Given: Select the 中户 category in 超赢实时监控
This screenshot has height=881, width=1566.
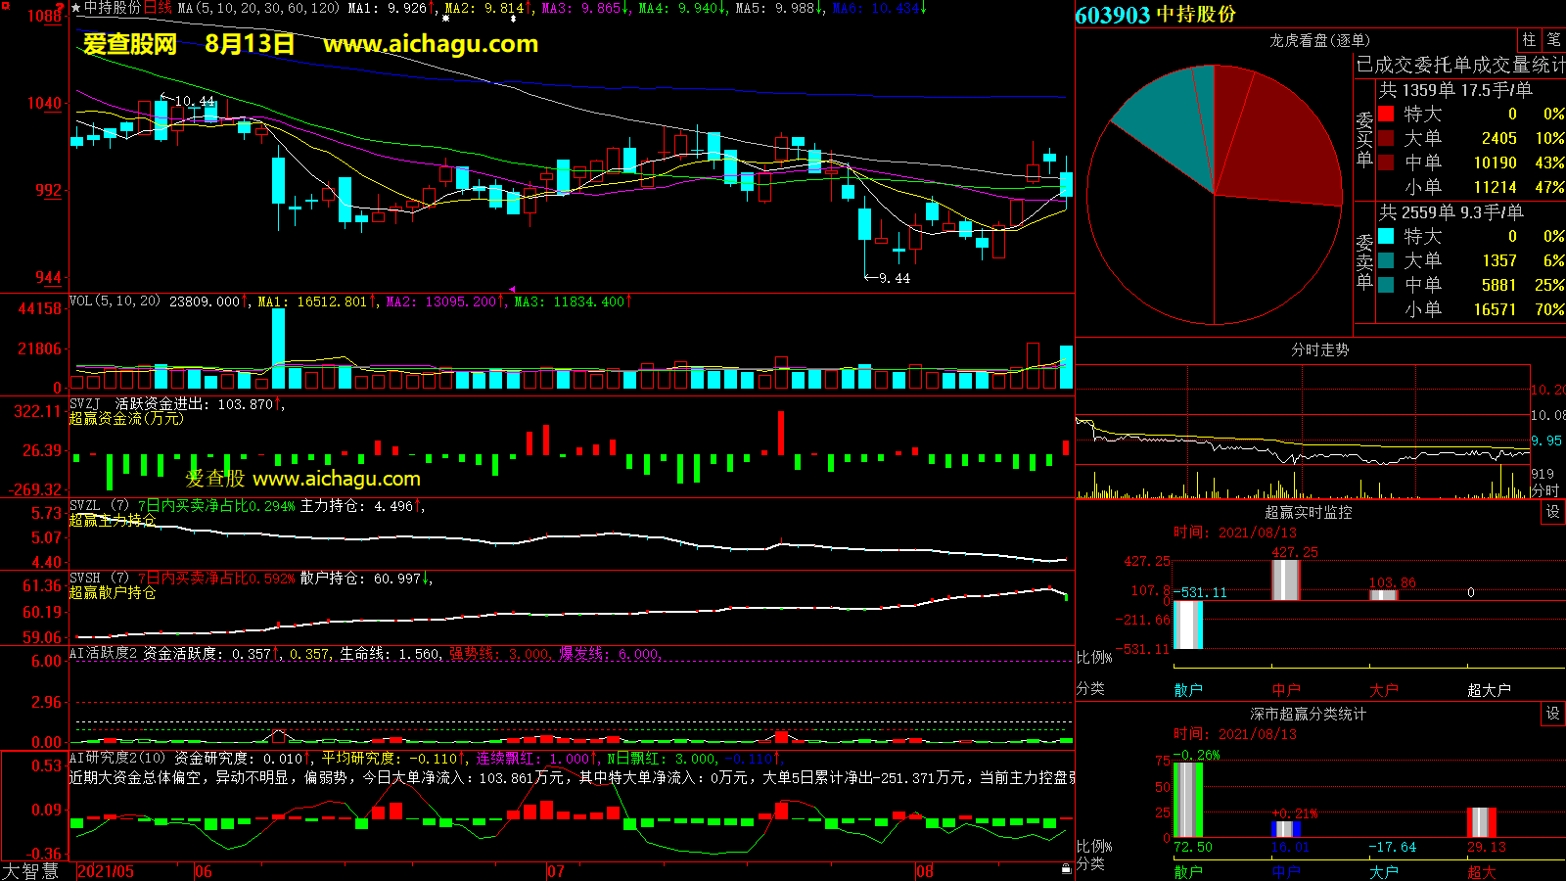Looking at the screenshot, I should click(1285, 690).
